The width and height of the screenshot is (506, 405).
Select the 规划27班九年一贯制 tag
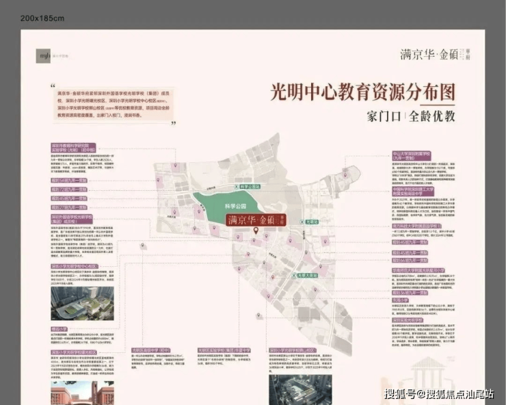click(x=69, y=207)
